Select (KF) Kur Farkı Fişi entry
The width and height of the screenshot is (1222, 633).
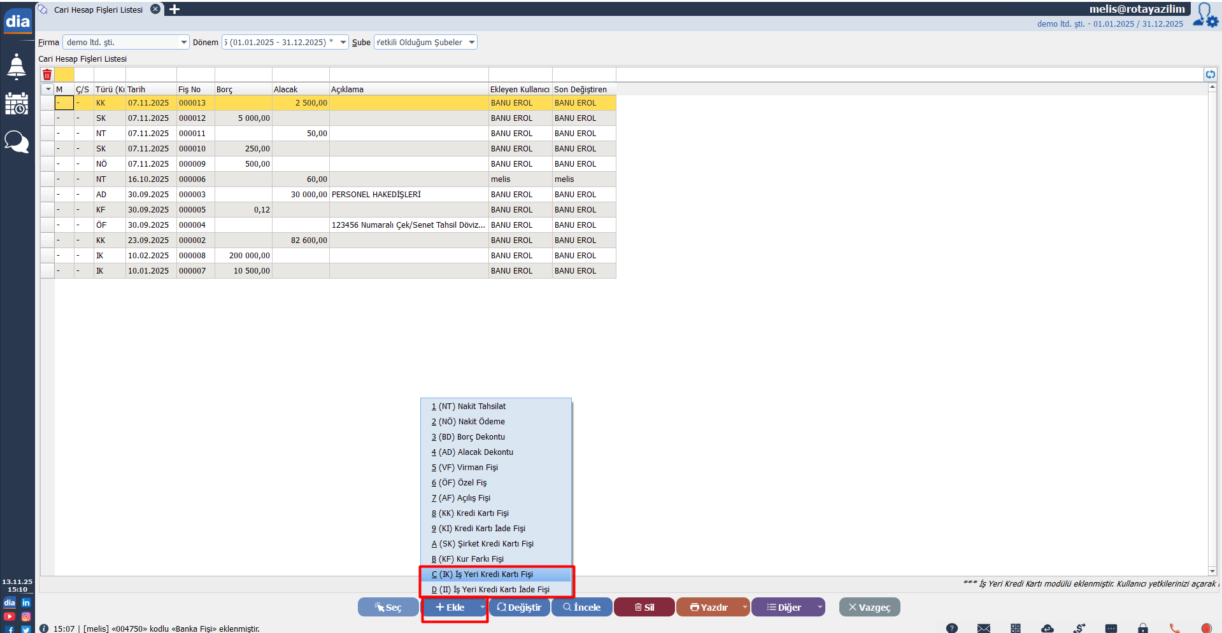[471, 559]
